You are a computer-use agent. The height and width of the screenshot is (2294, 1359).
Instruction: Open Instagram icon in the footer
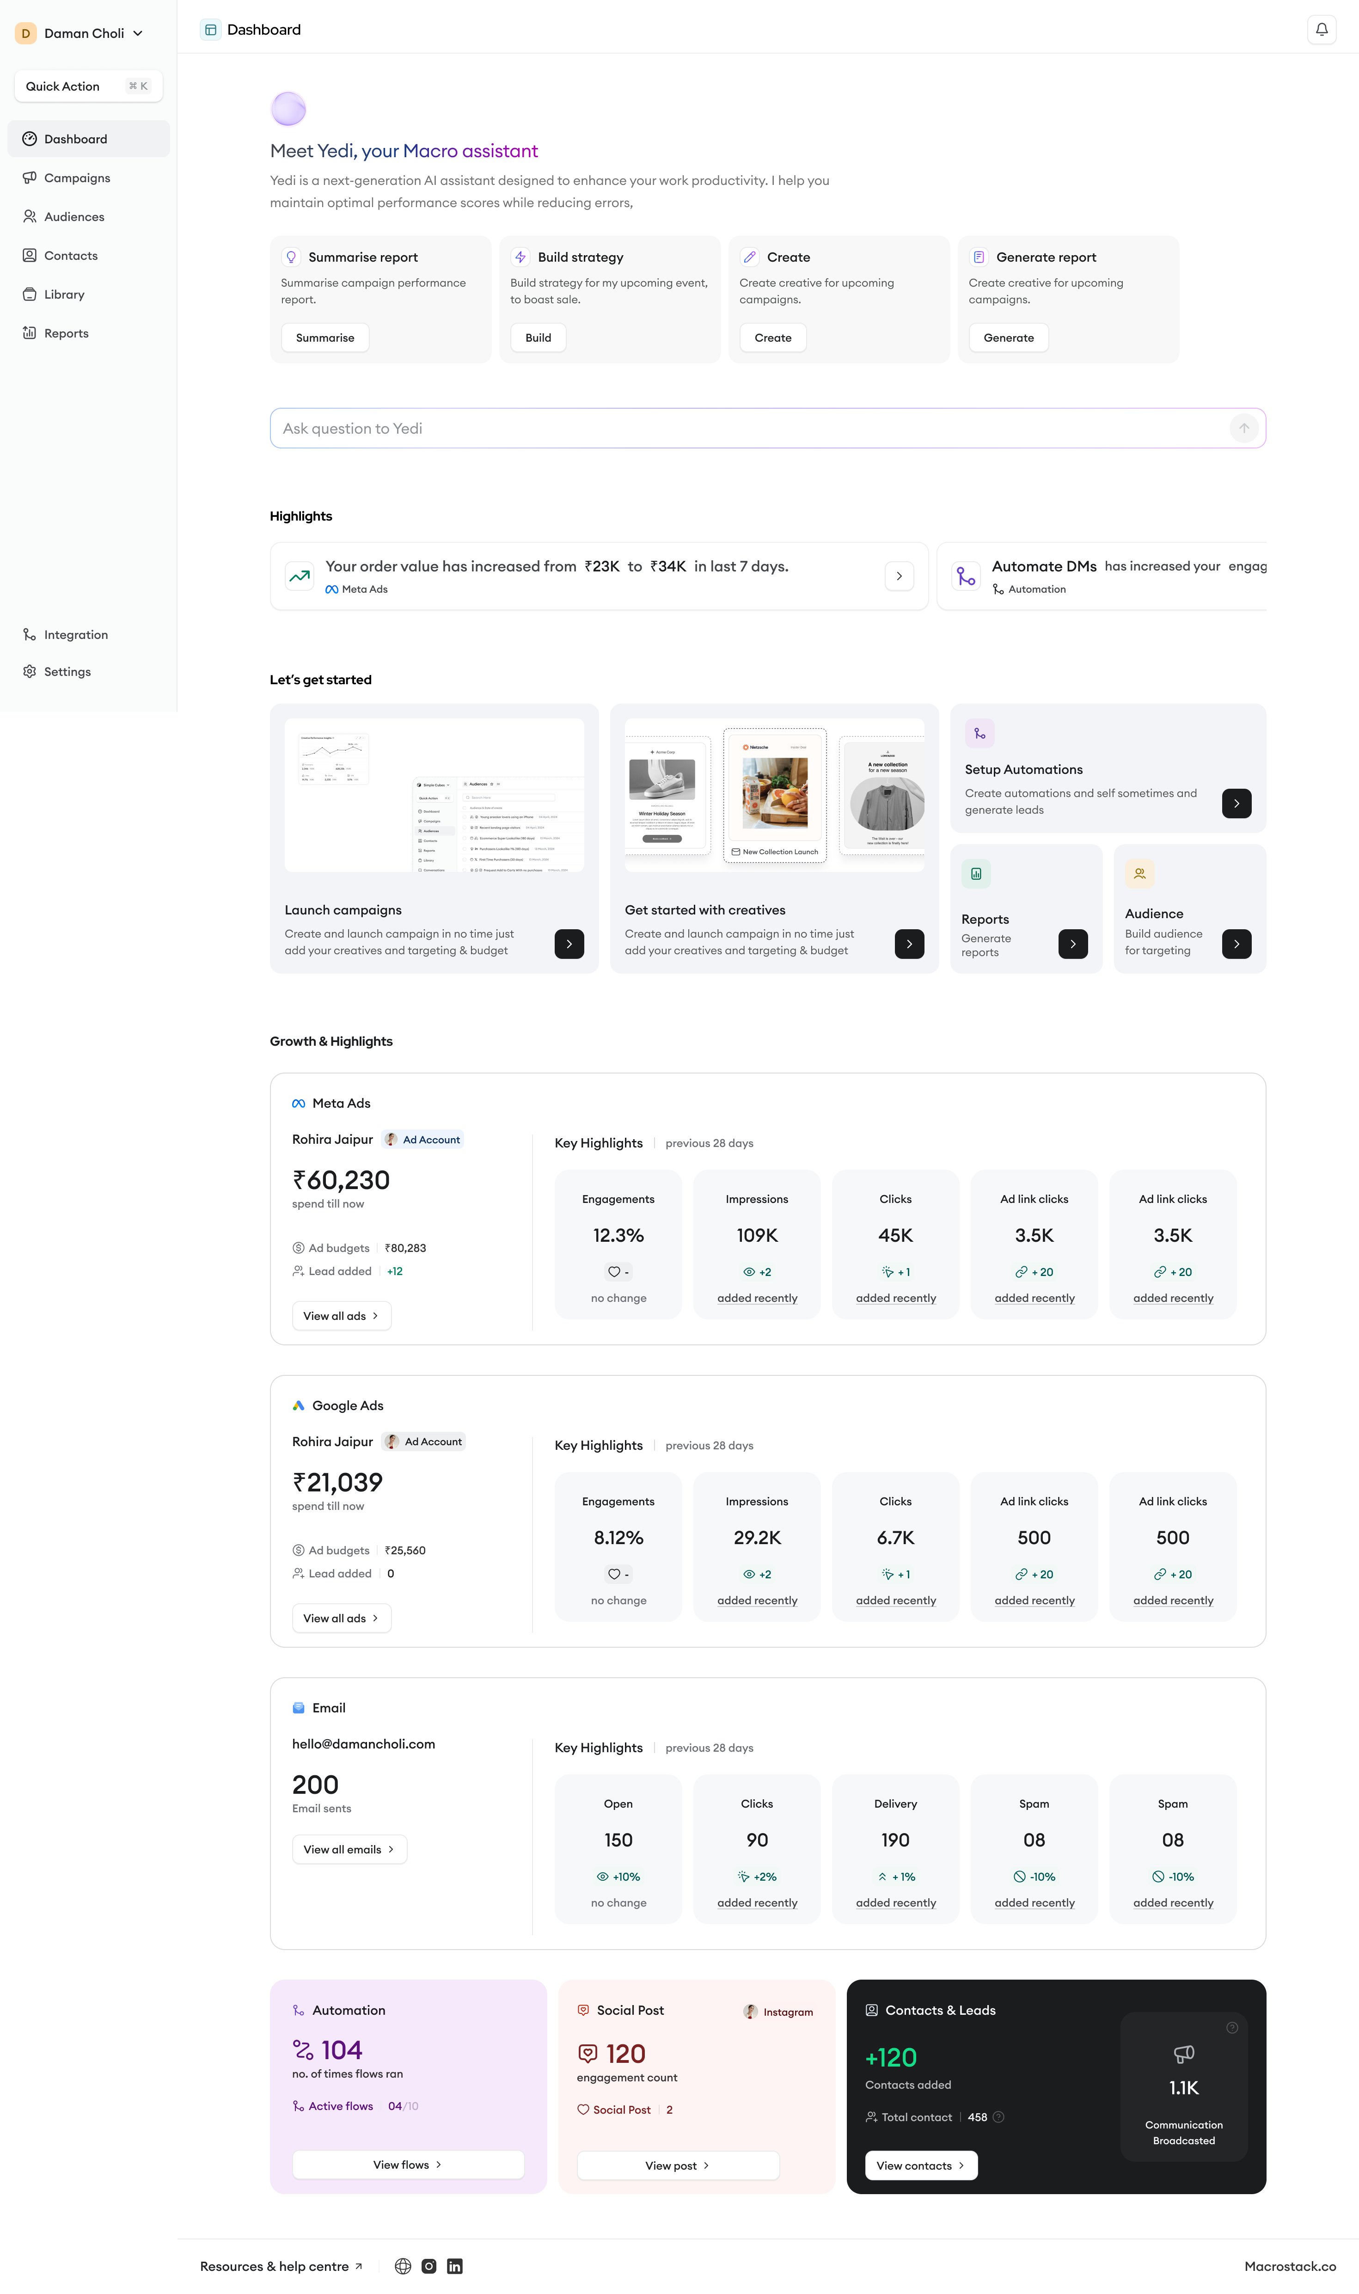pyautogui.click(x=429, y=2266)
